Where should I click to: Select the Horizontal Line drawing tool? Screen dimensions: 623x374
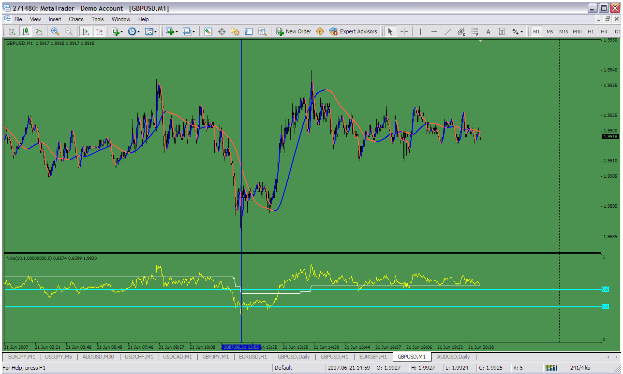(434, 31)
